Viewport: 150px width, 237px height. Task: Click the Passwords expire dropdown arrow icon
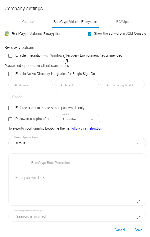(92, 119)
